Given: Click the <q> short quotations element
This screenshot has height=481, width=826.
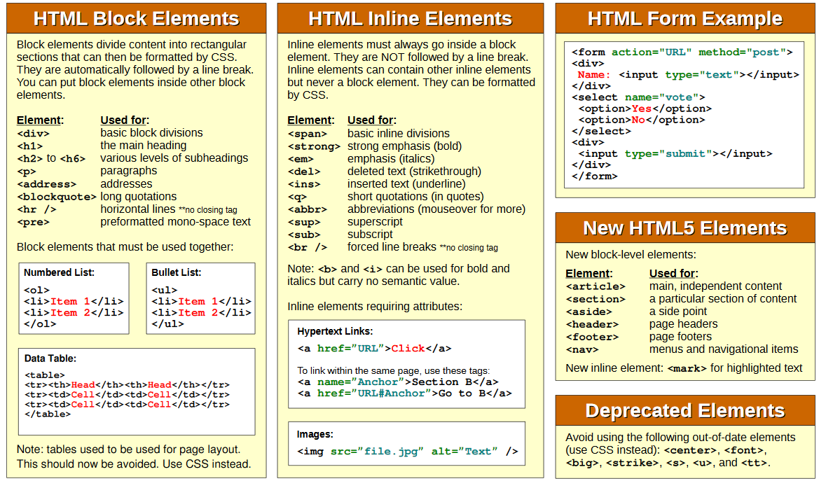Looking at the screenshot, I should coord(297,197).
